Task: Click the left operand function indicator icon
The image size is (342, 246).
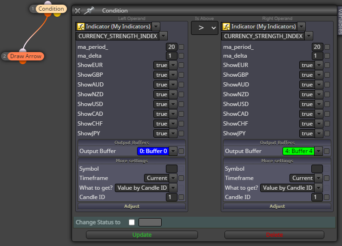Action: coord(81,27)
